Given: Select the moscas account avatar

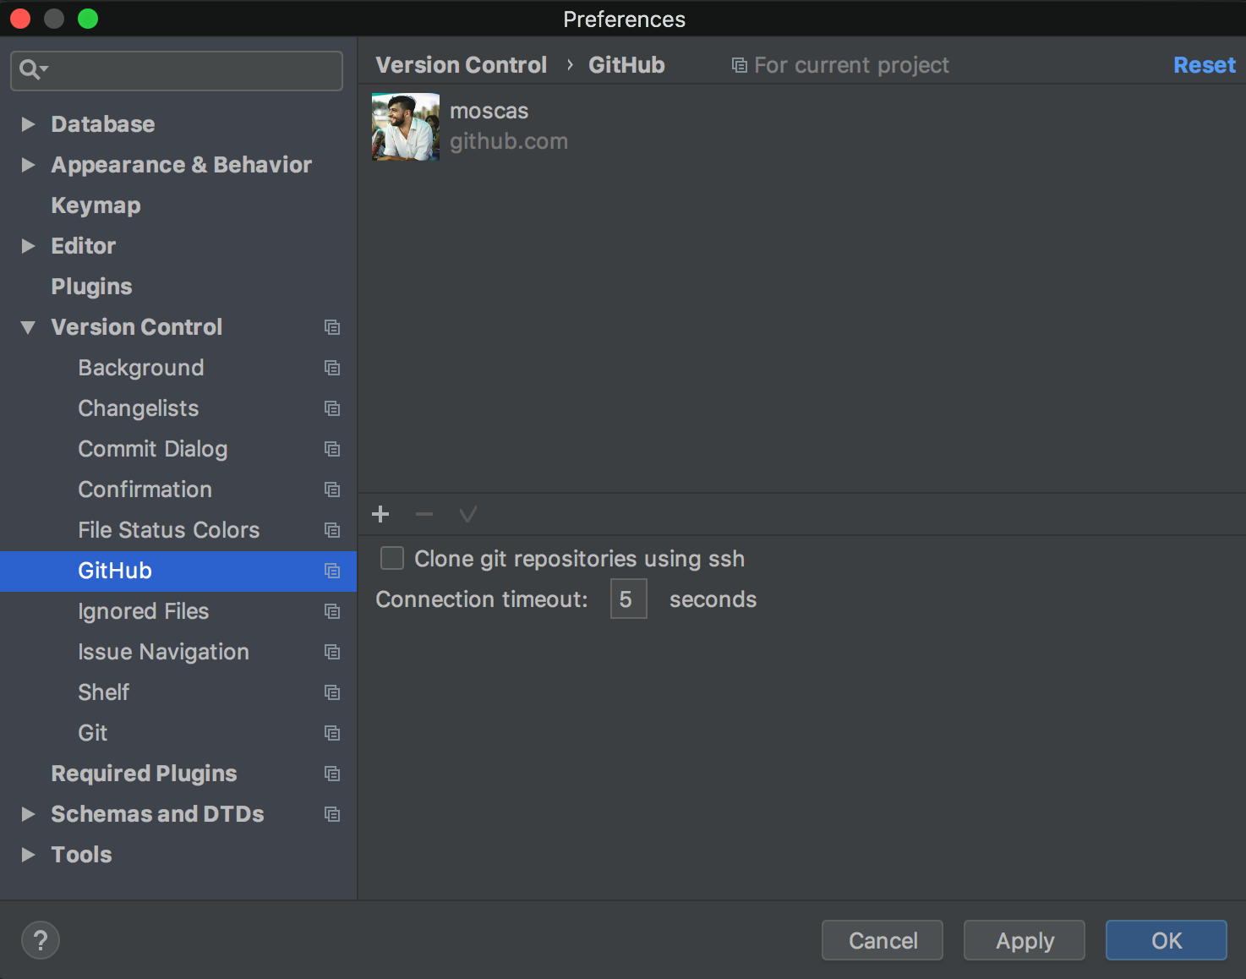Looking at the screenshot, I should point(406,127).
